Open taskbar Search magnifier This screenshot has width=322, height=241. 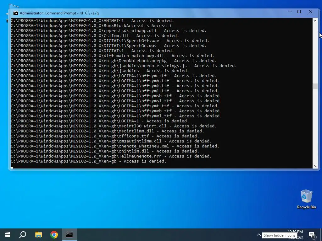tap(23, 235)
